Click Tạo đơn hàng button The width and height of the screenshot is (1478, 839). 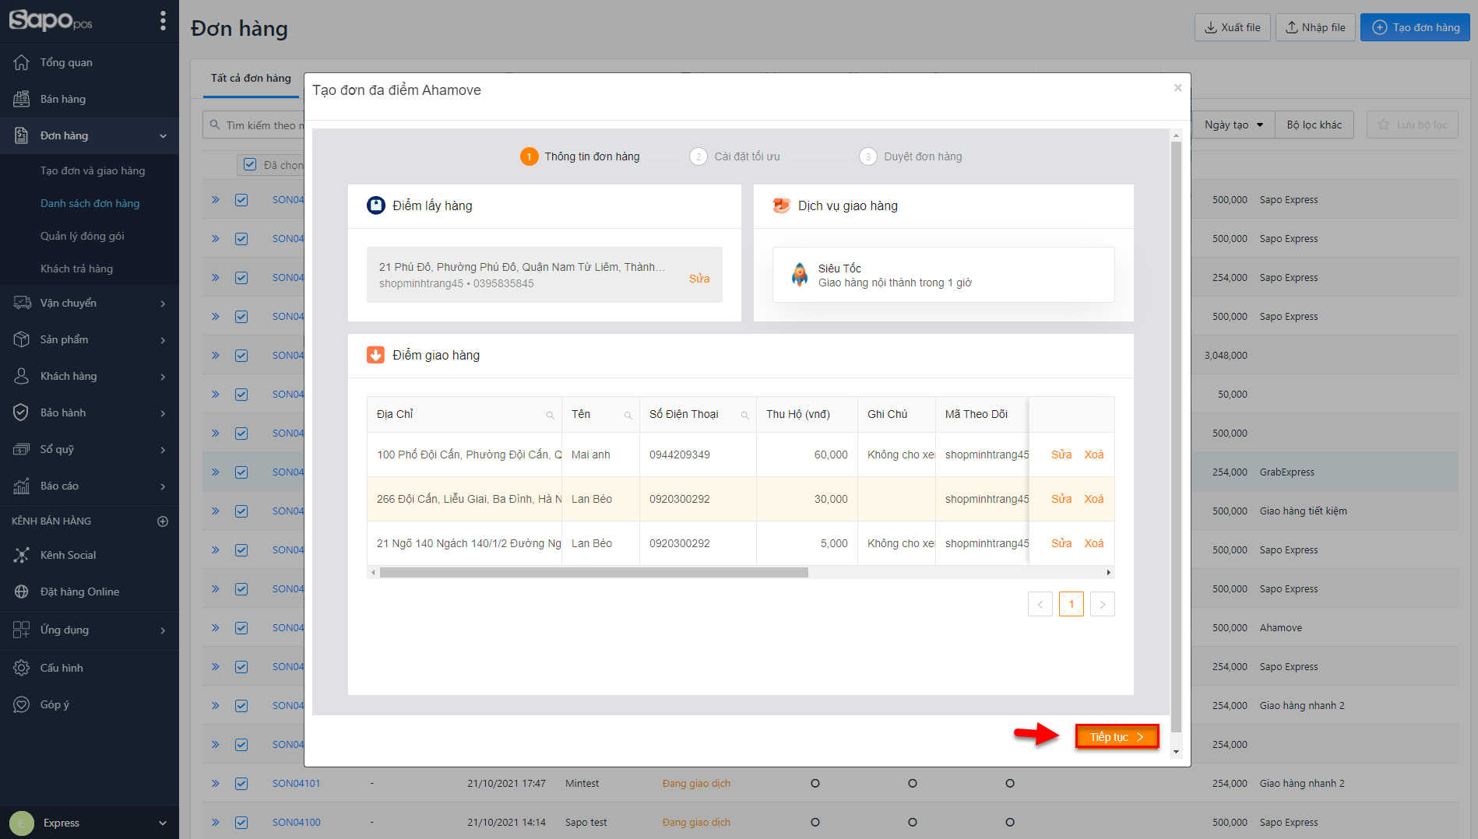pyautogui.click(x=1415, y=27)
